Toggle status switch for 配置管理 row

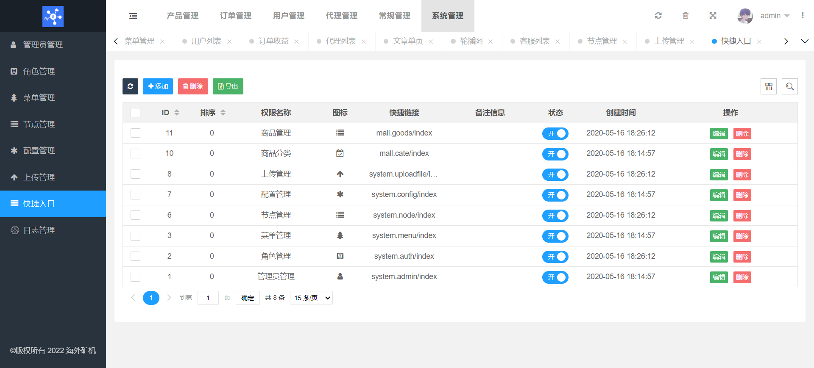(555, 195)
